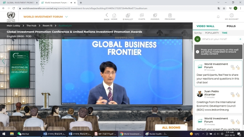Toggle fullscreen on the auditorium video

click(x=64, y=110)
